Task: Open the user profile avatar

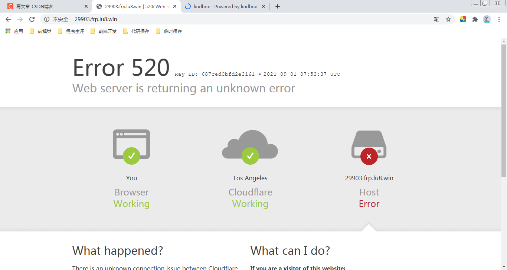Action: tap(487, 19)
